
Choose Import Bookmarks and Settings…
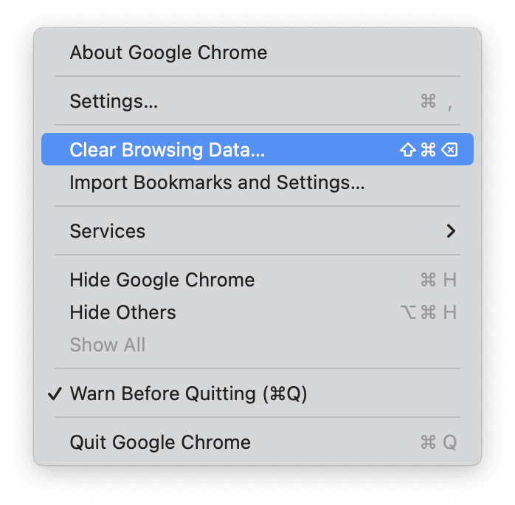[217, 182]
